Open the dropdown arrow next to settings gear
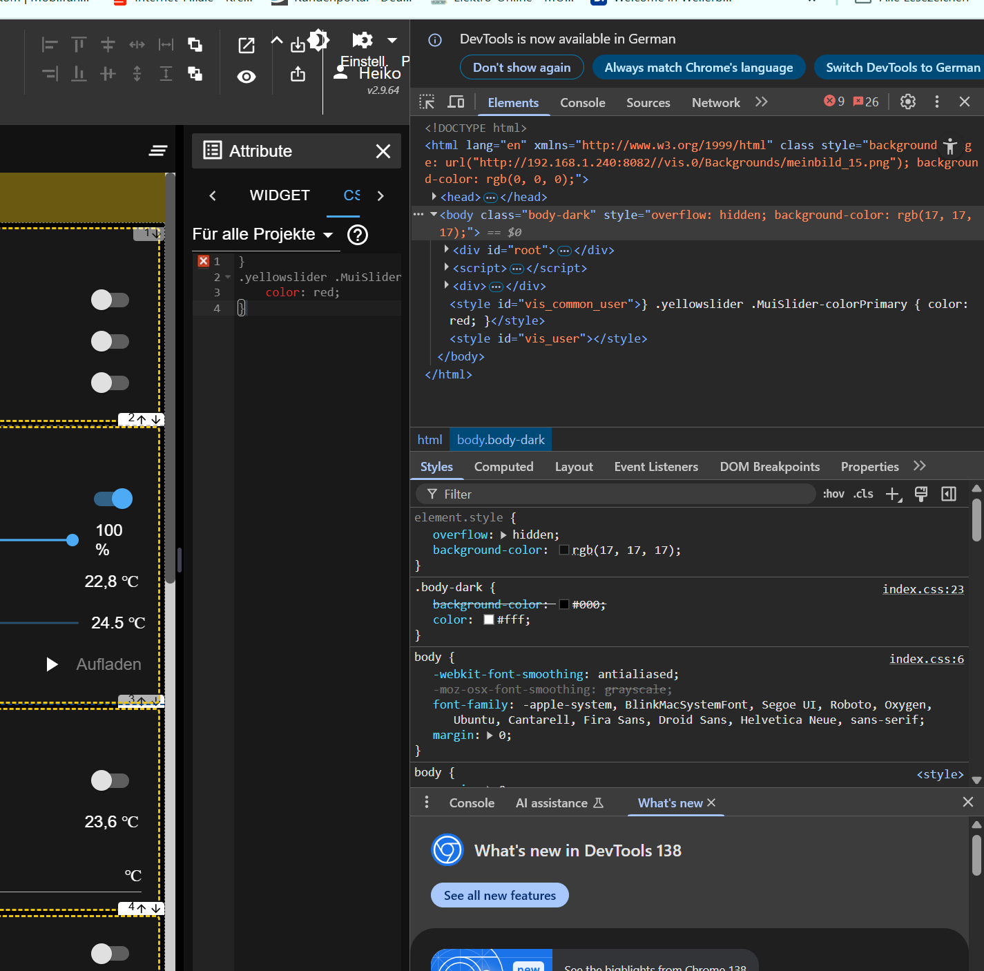984x971 pixels. coord(392,40)
